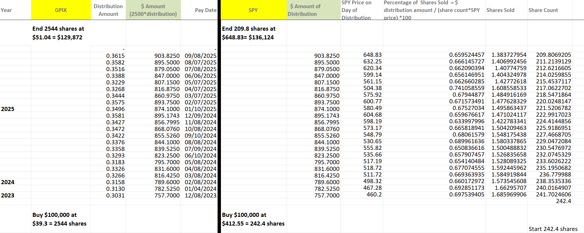Select the yellow SPY header cell
The height and width of the screenshot is (233, 584).
click(x=253, y=10)
